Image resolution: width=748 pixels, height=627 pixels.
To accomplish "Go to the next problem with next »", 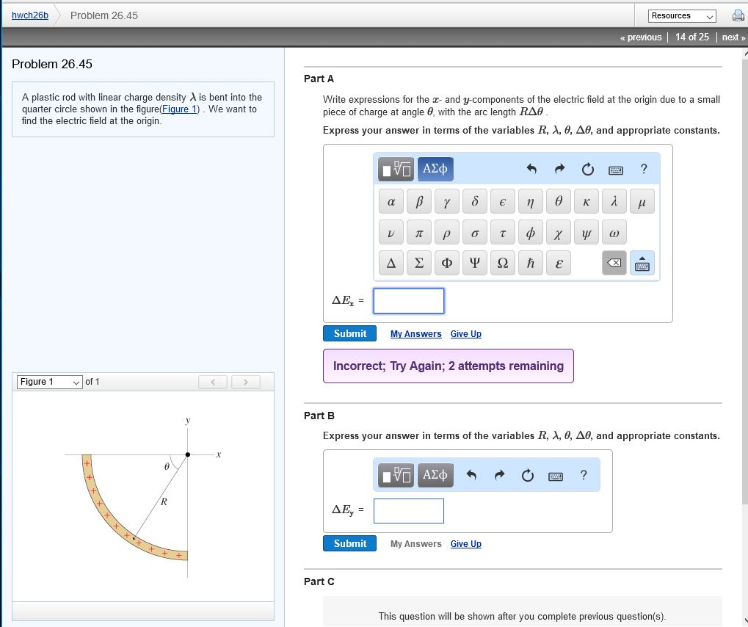I will (x=733, y=37).
